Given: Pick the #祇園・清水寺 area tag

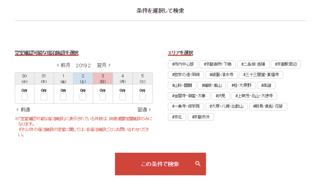Looking at the screenshot, I should 222,75.
